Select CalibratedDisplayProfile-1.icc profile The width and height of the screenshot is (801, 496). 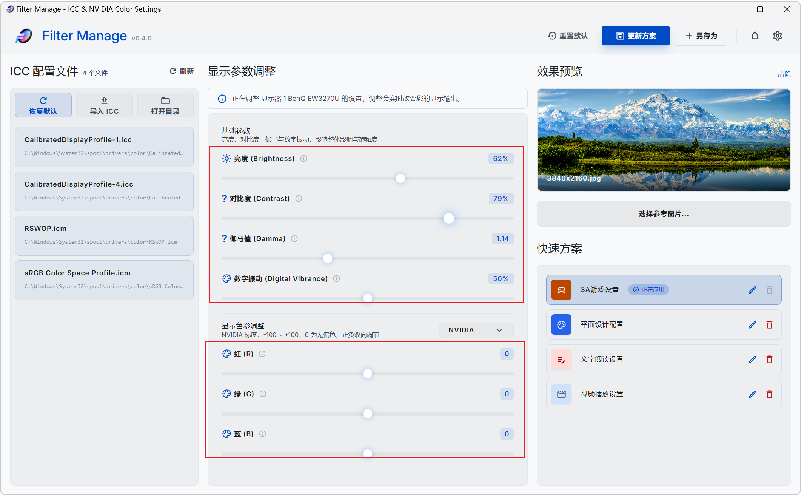coord(104,147)
